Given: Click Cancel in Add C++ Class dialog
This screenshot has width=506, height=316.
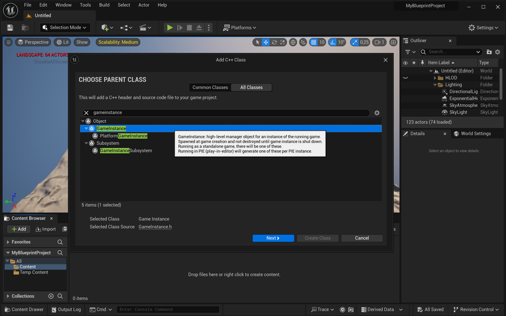Looking at the screenshot, I should [362, 238].
